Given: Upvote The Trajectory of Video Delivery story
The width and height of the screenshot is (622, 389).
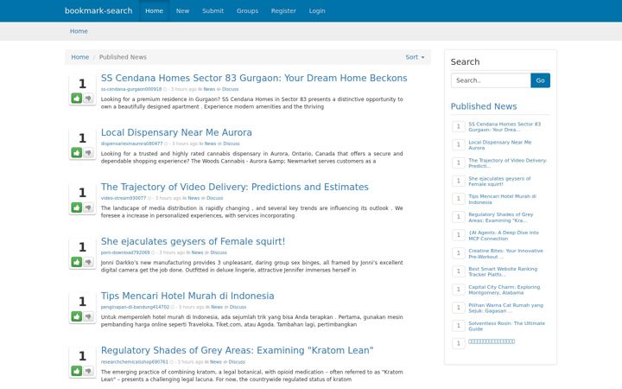Looking at the screenshot, I should click(77, 207).
